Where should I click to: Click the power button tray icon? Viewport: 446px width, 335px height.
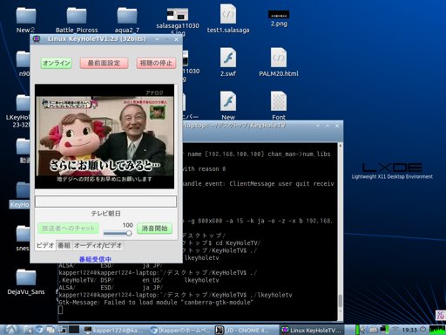423,330
